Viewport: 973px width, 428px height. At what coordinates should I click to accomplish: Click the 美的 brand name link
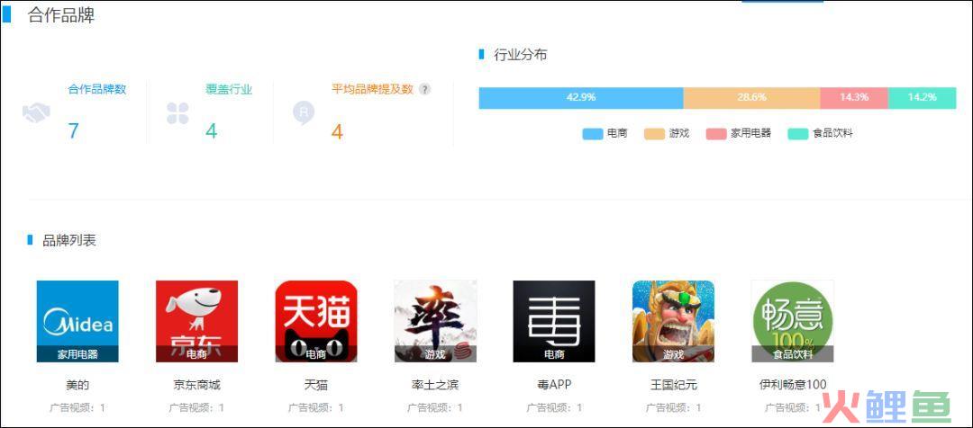coord(77,385)
